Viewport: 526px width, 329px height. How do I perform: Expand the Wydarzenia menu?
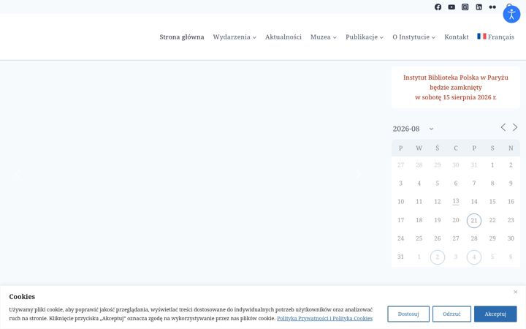coord(235,37)
